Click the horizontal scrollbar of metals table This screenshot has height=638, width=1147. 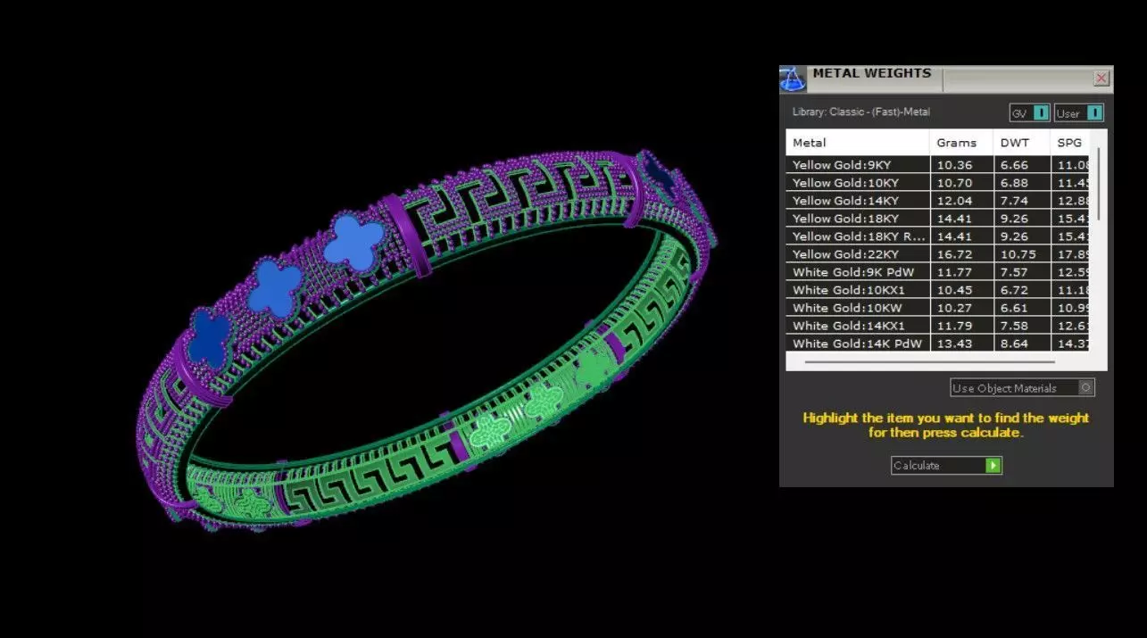pyautogui.click(x=929, y=362)
